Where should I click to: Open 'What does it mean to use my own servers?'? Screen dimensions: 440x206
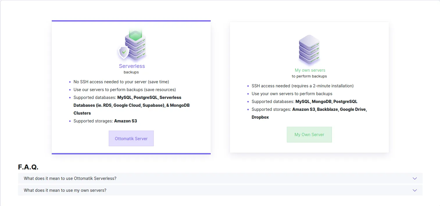pos(65,190)
